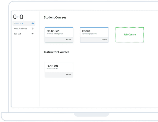158x122 pixels.
Task: Click the Intro to Squirrels subtitle
Action: [x=52, y=68]
